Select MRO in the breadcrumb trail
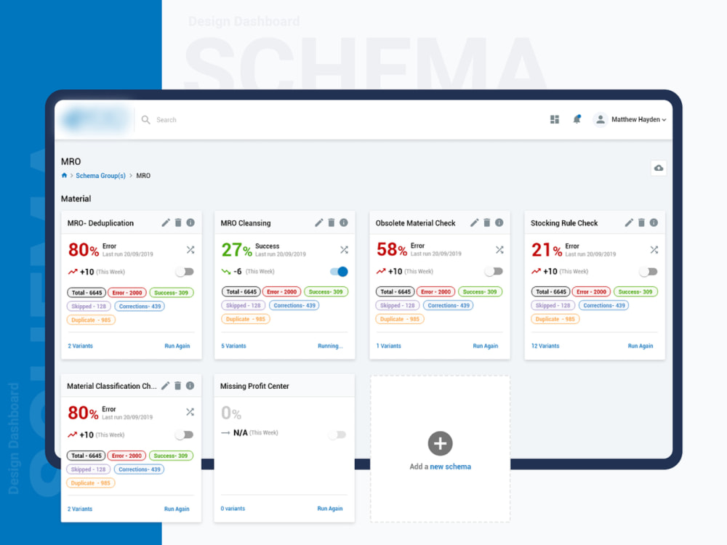 click(x=143, y=175)
